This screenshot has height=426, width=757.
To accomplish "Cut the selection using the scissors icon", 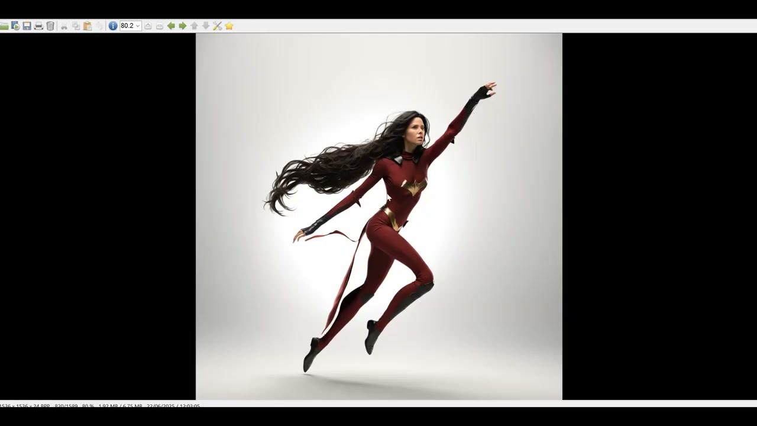I will click(x=64, y=26).
